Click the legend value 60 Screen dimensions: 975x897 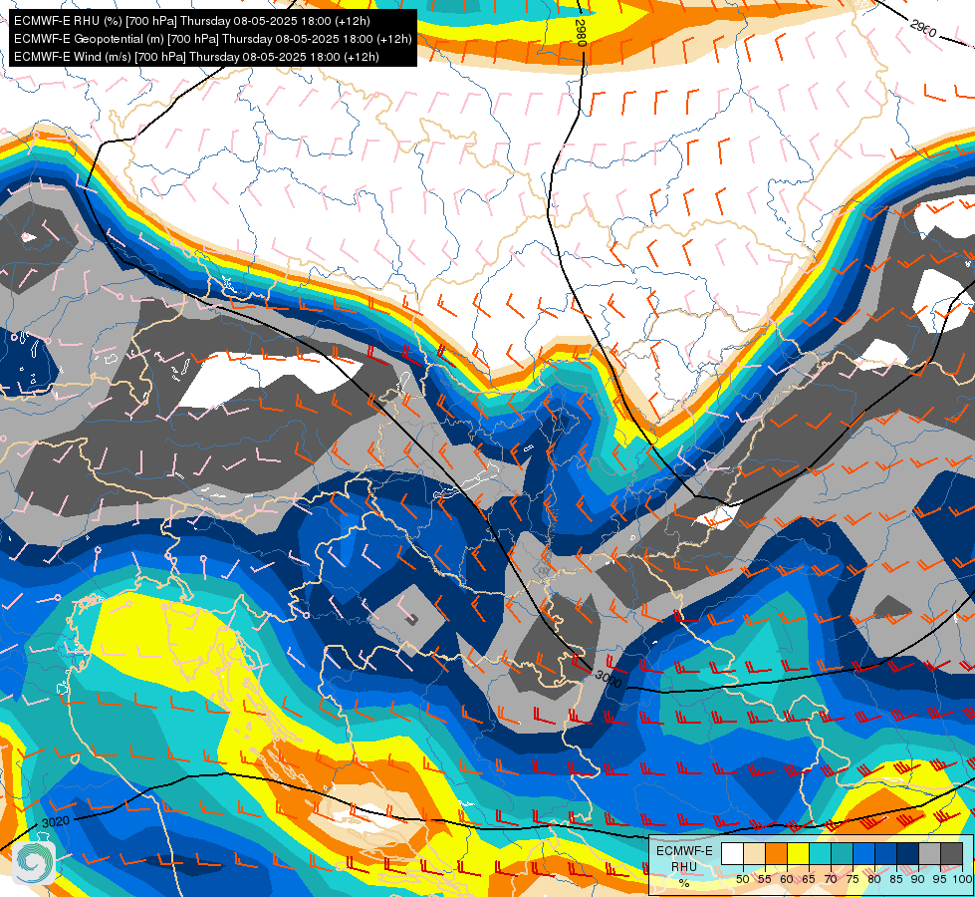coord(787,879)
